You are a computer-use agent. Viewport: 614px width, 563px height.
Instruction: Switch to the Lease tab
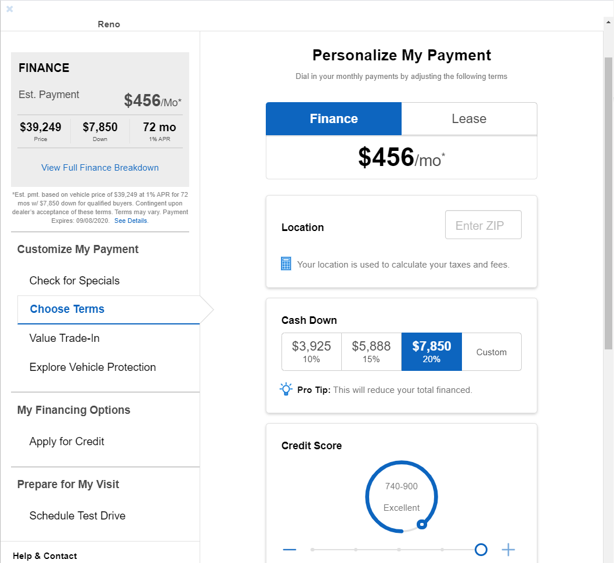coord(469,118)
